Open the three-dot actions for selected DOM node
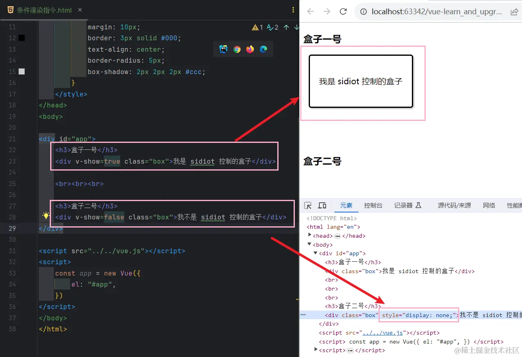Screen dimensions: 522x357 coord(303,315)
